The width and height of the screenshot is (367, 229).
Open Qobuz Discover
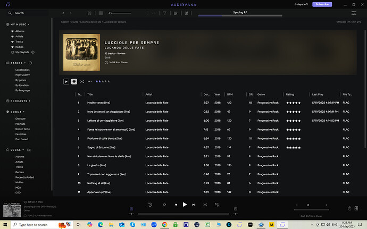[x=21, y=118]
